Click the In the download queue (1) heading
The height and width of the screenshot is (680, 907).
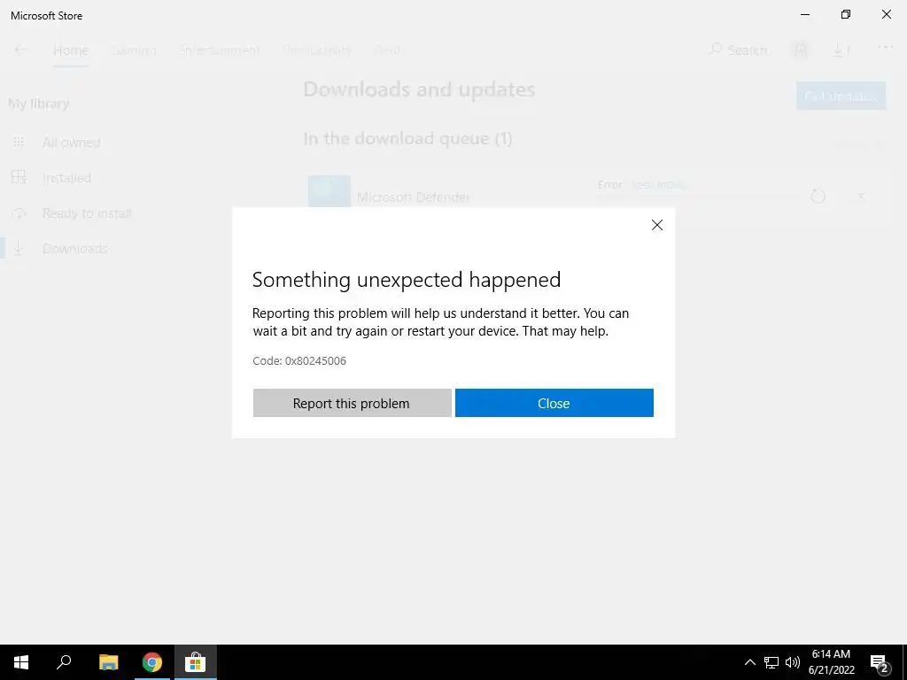(407, 139)
